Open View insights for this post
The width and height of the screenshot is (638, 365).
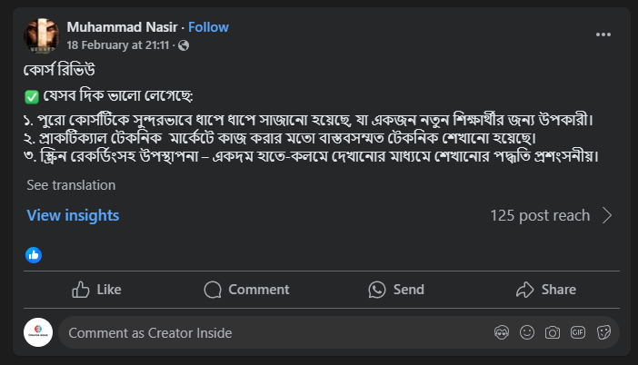[x=73, y=215]
